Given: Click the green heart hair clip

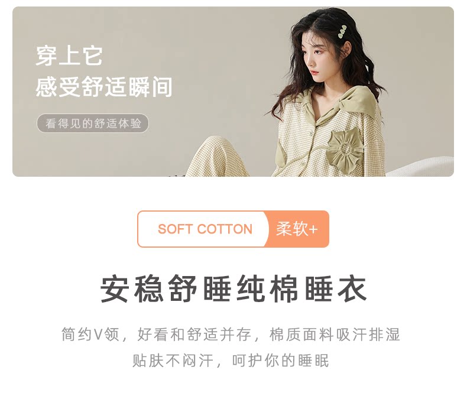Looking at the screenshot, I should (x=342, y=32).
